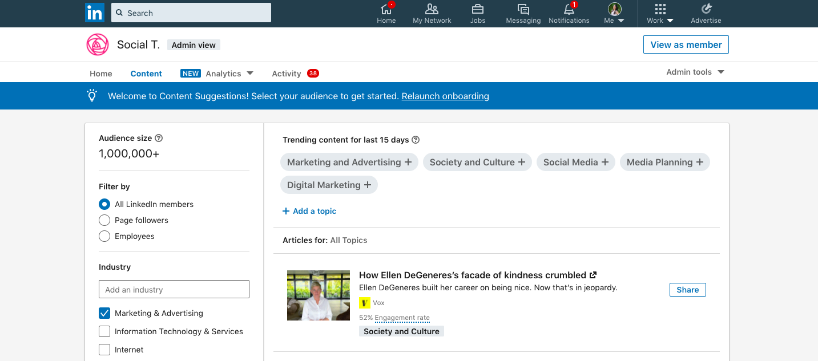Open the Advertise icon
The image size is (818, 361).
pyautogui.click(x=706, y=9)
